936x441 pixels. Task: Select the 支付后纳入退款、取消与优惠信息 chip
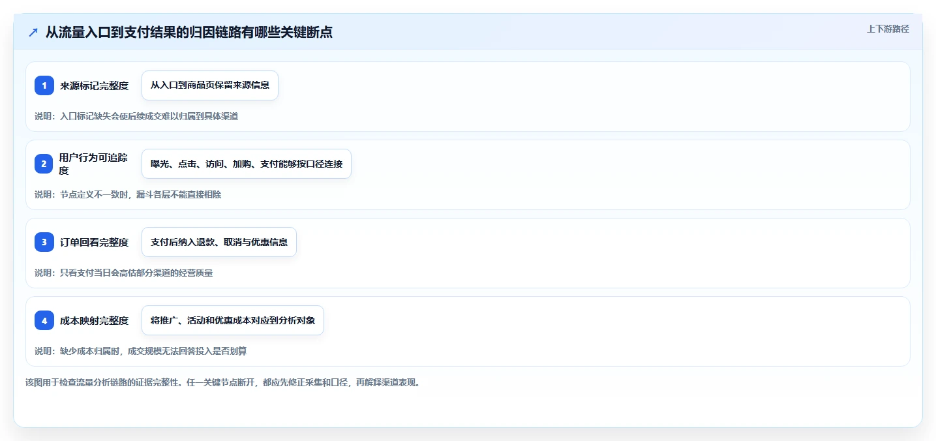[219, 242]
